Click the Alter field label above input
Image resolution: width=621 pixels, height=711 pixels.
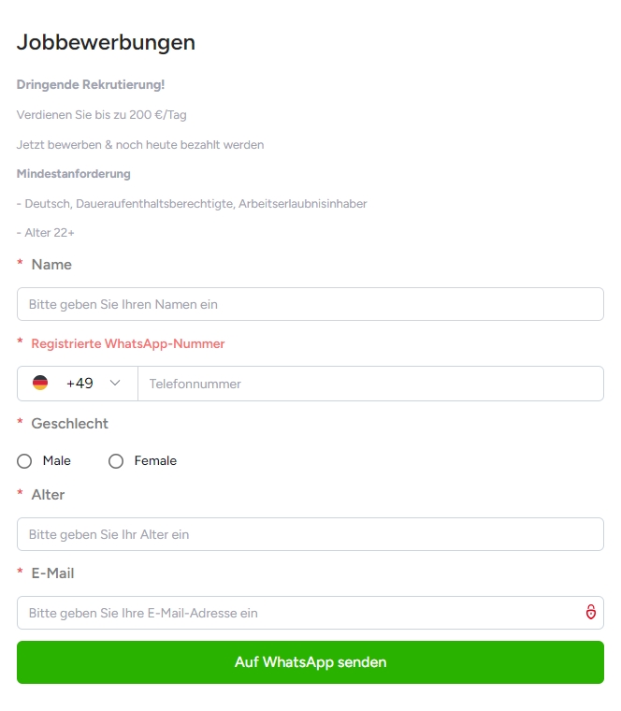click(48, 495)
